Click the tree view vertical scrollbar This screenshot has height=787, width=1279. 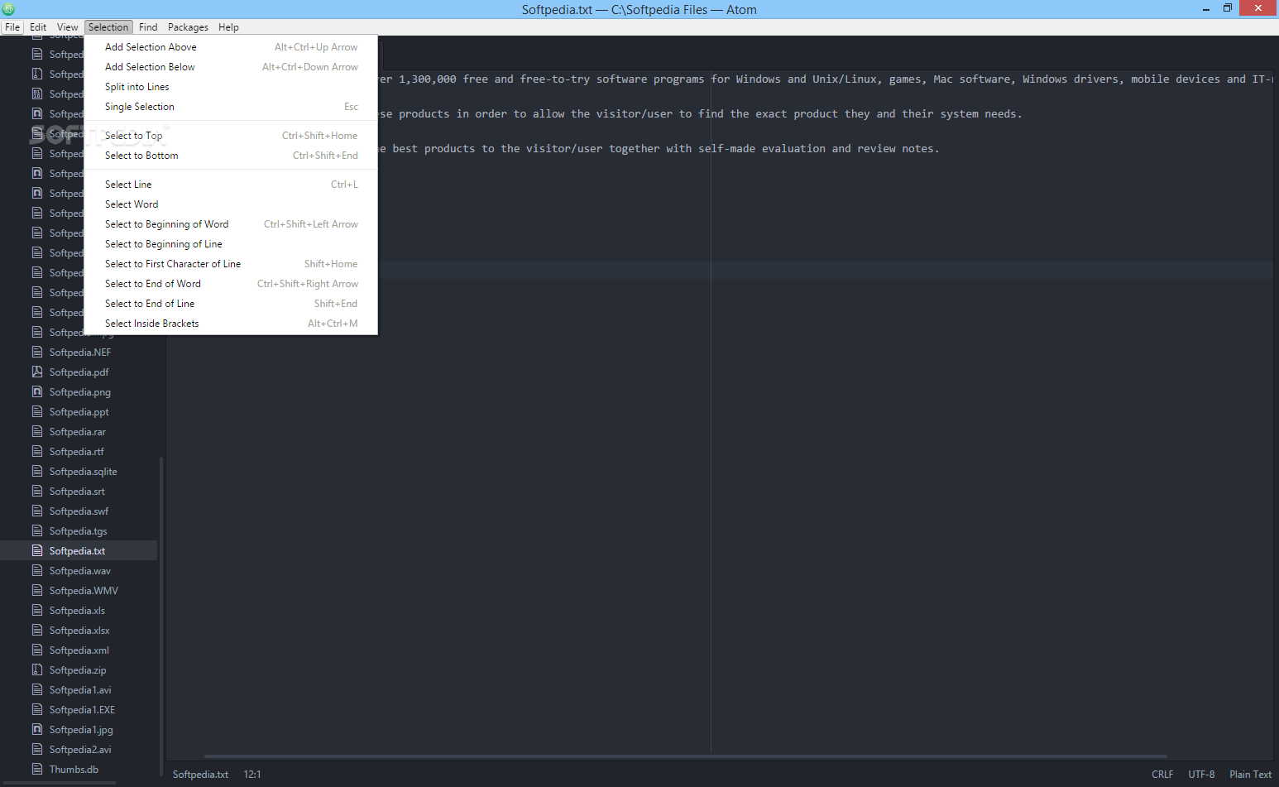click(x=161, y=617)
